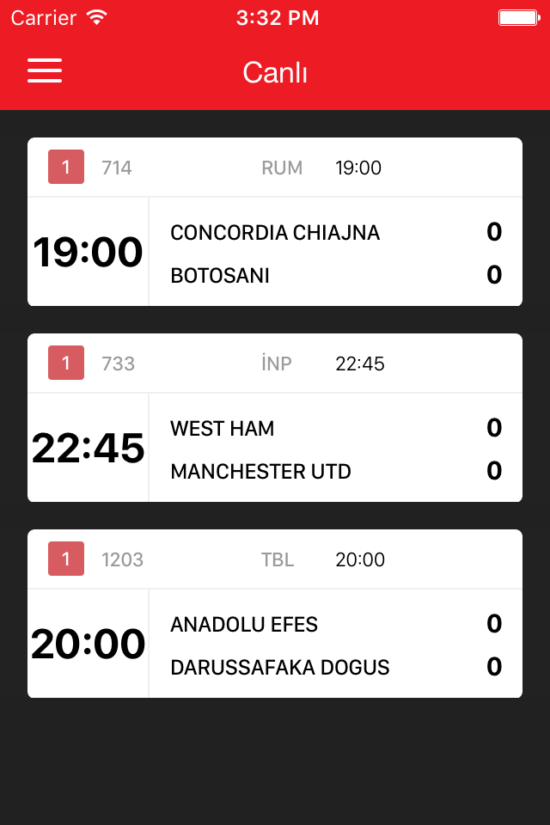Open the hamburger menu
The width and height of the screenshot is (550, 825).
click(x=45, y=70)
